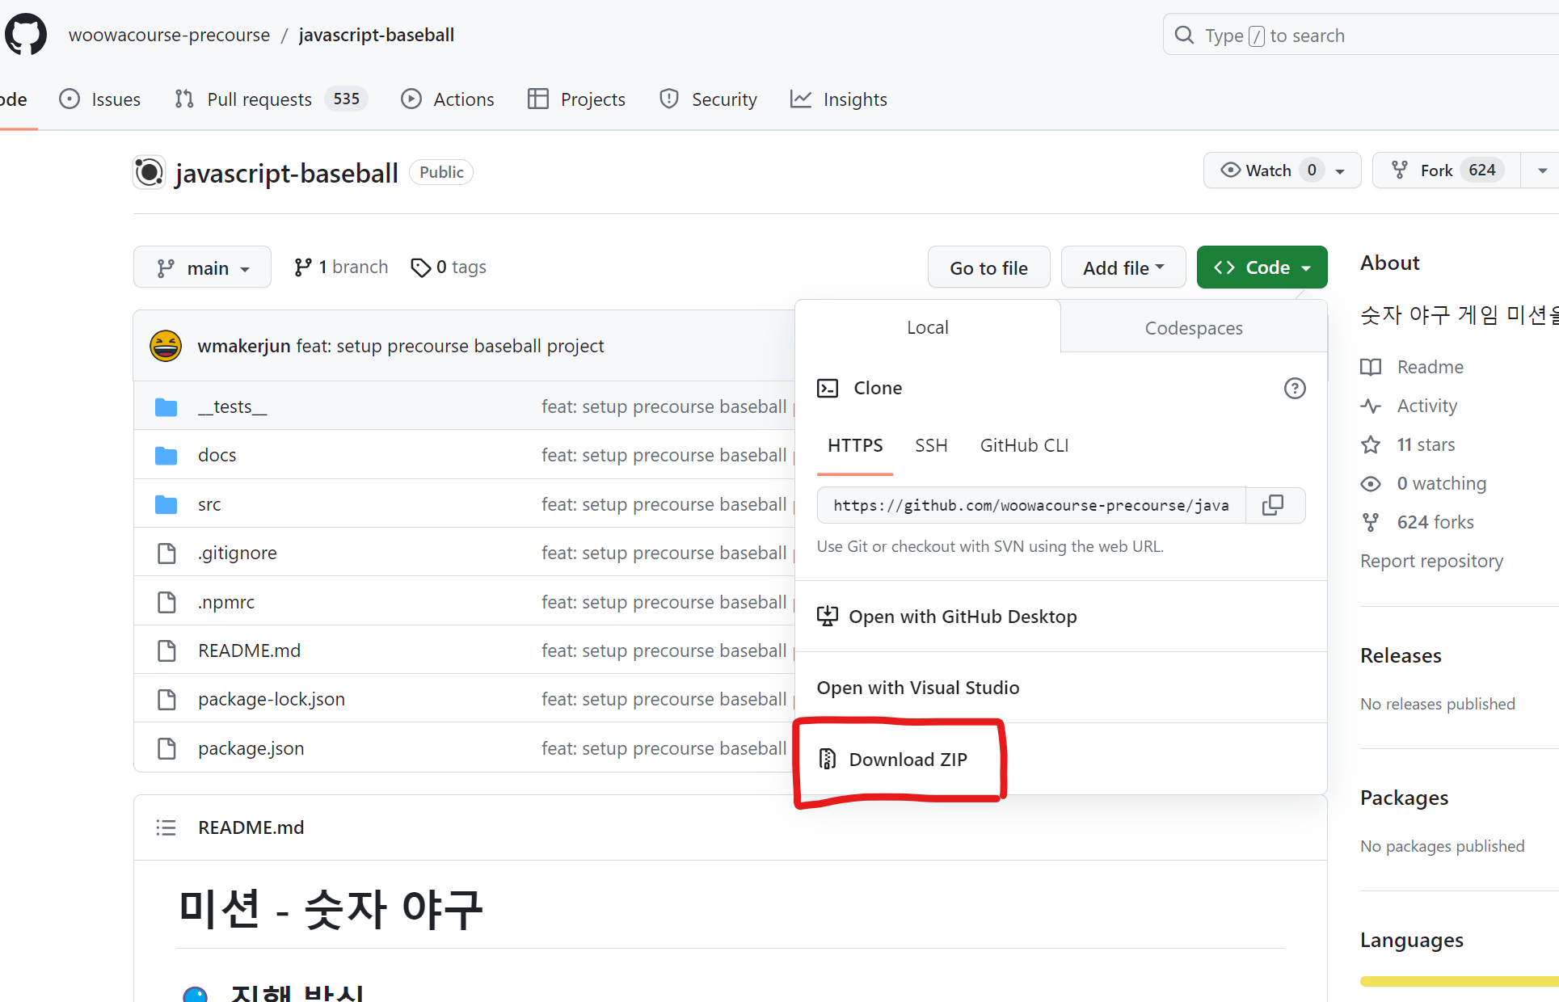Select the GitHub CLI clone option
This screenshot has height=1002, width=1559.
1024,446
